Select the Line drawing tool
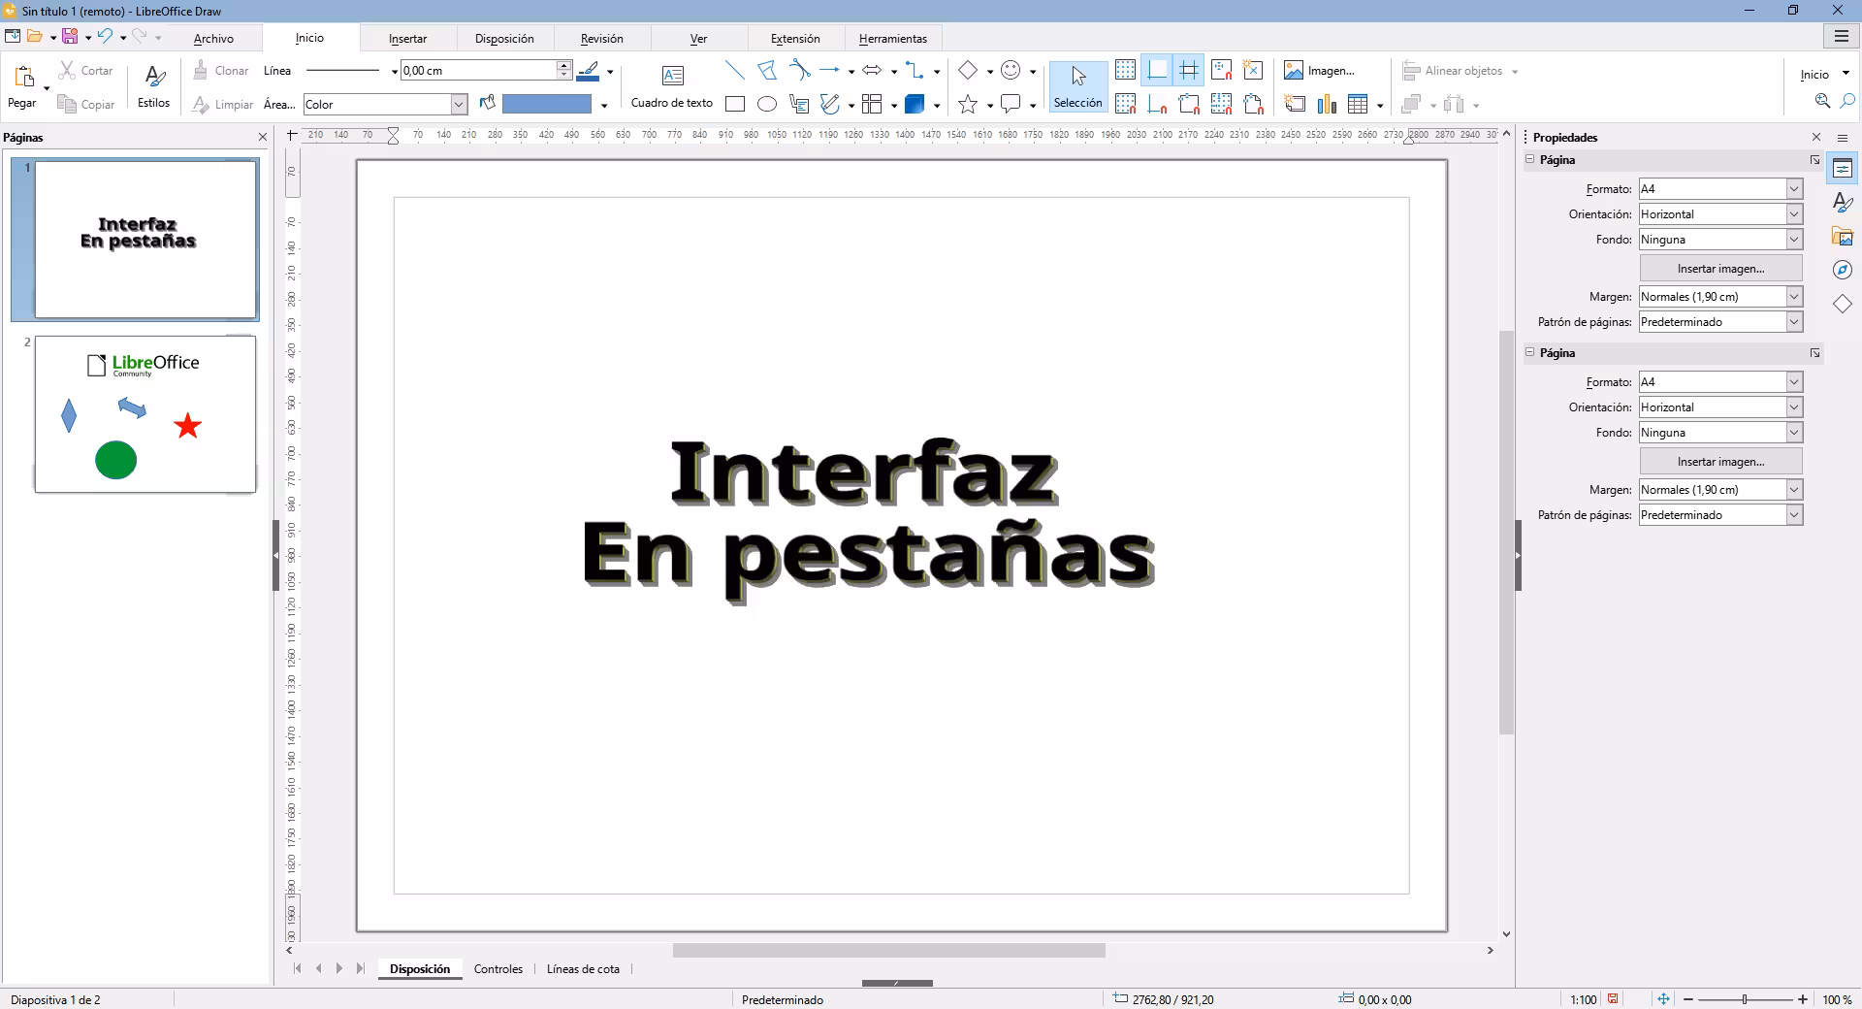Image resolution: width=1862 pixels, height=1009 pixels. [735, 71]
